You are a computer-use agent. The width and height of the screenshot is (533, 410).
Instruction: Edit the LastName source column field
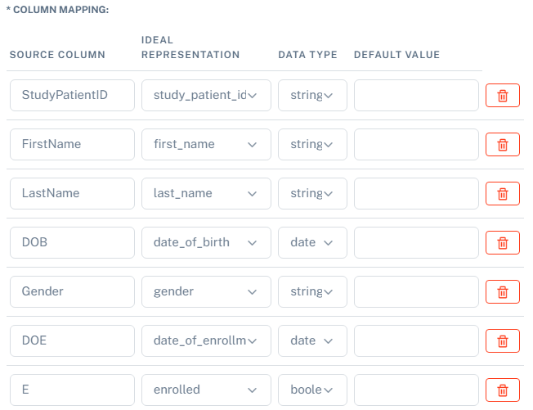point(72,194)
